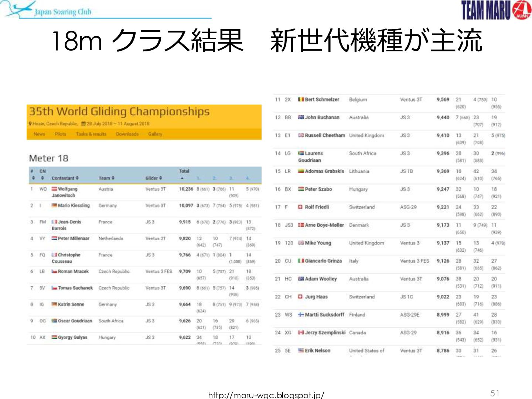Open the Gallery tab

[155, 134]
